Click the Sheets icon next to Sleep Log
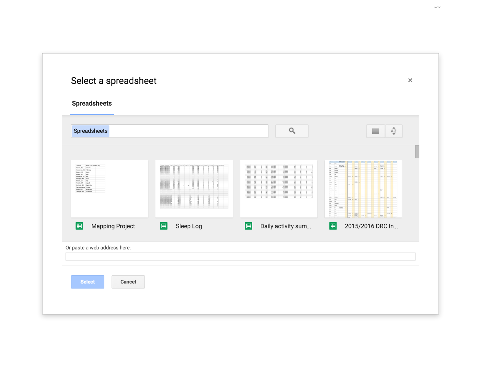Image resolution: width=480 pixels, height=367 pixels. [164, 226]
